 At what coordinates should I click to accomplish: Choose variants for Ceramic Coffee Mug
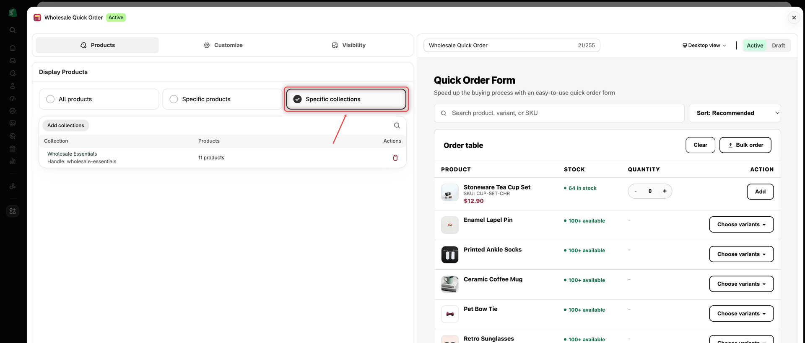tap(741, 284)
